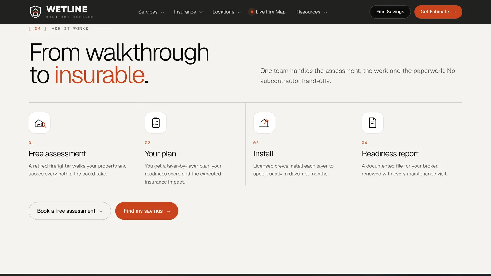The height and width of the screenshot is (276, 491).
Task: Click Book a free assessment button
Action: click(70, 211)
